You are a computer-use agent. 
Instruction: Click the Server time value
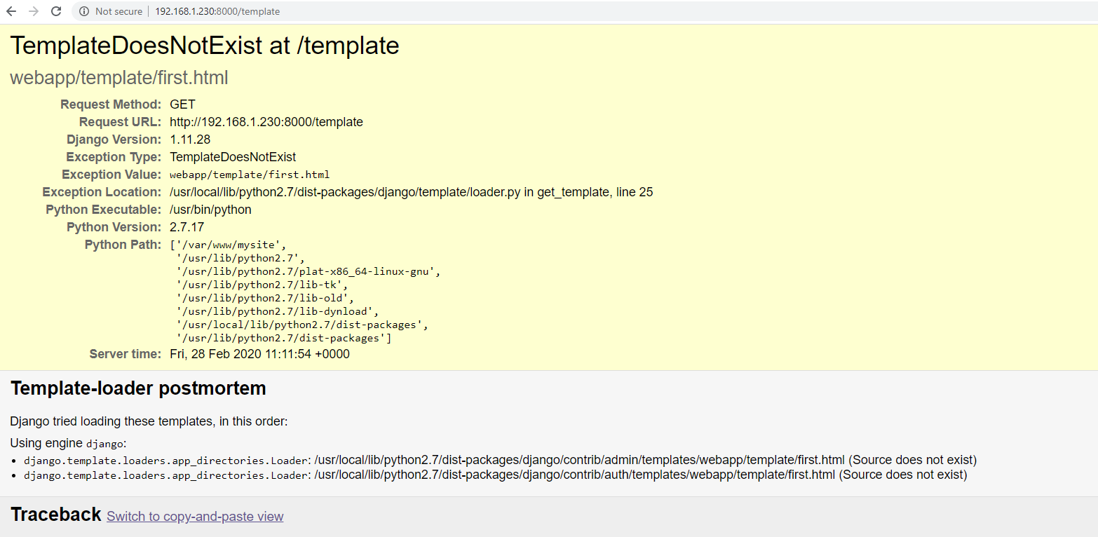(x=259, y=354)
